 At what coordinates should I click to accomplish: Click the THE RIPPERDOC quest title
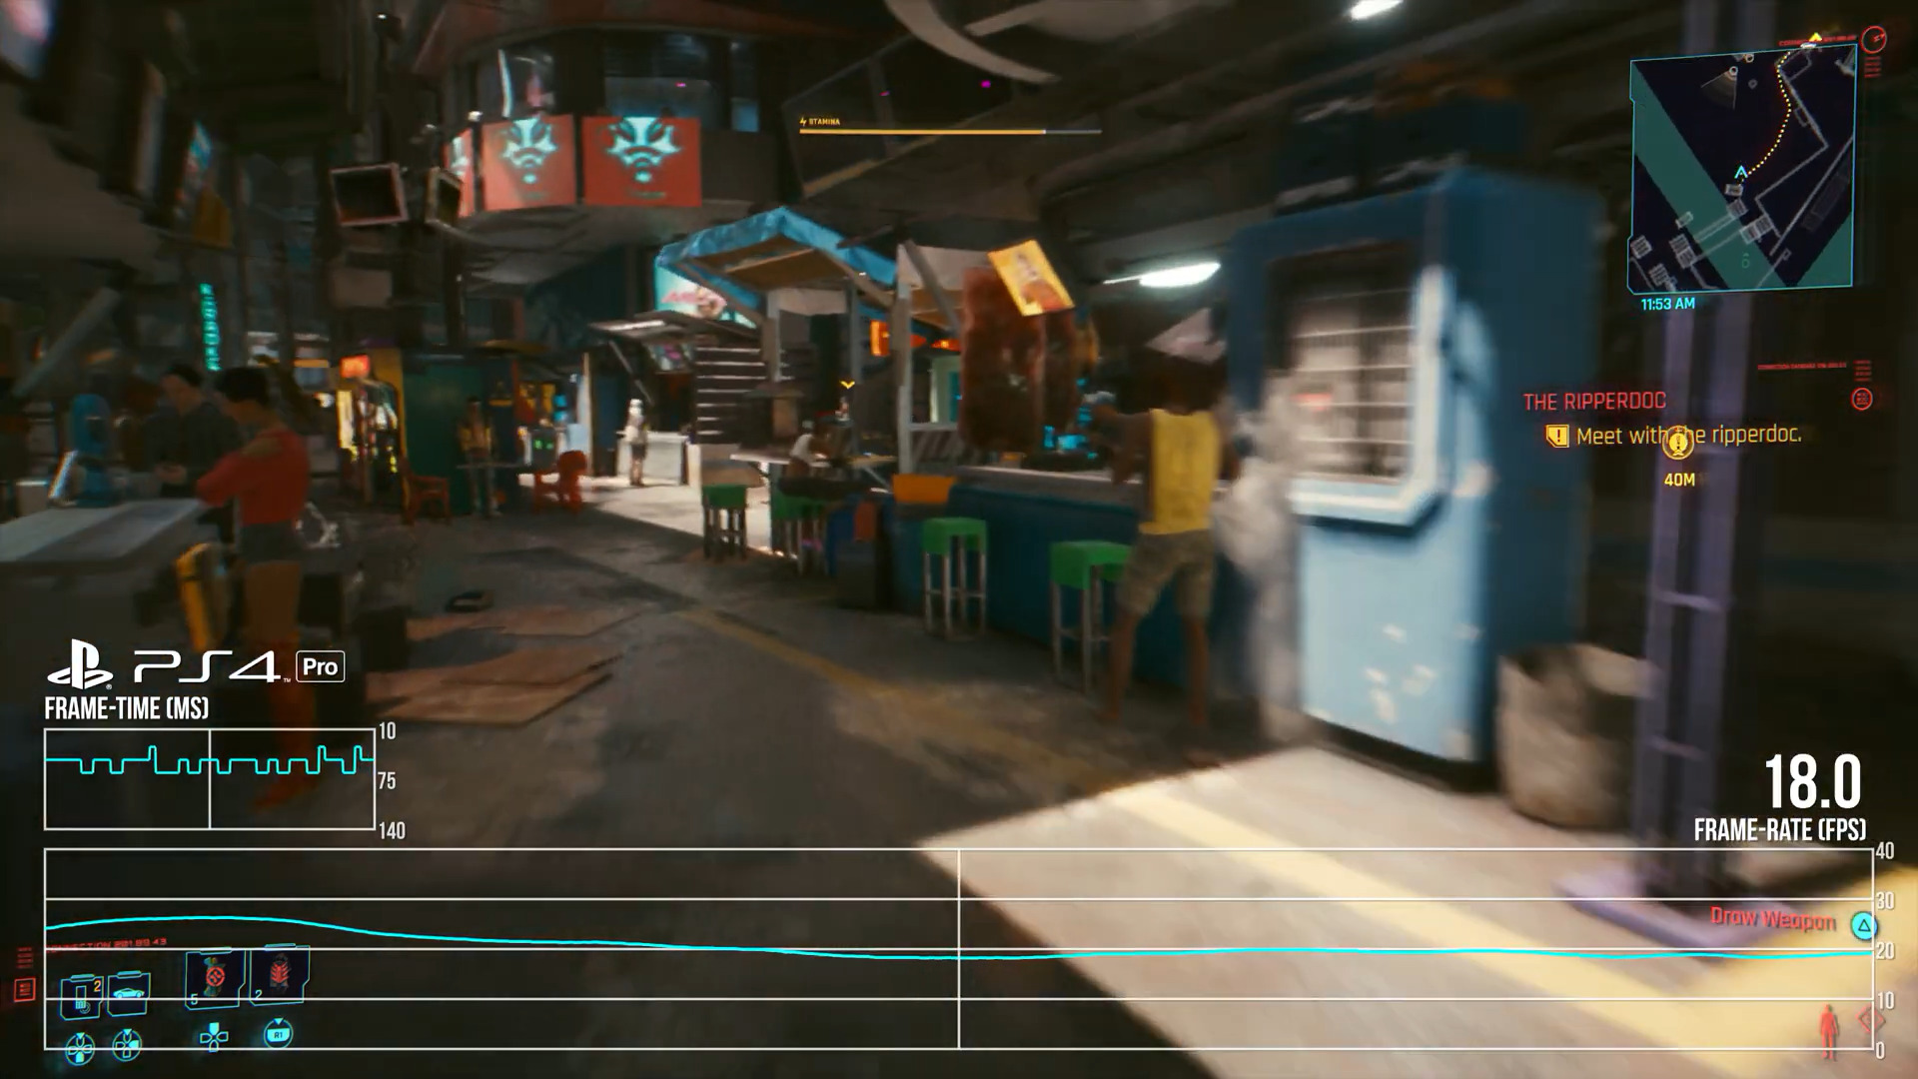tap(1594, 402)
